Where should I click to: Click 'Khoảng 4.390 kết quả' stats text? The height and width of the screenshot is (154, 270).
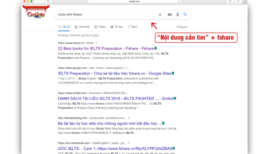click(x=78, y=35)
